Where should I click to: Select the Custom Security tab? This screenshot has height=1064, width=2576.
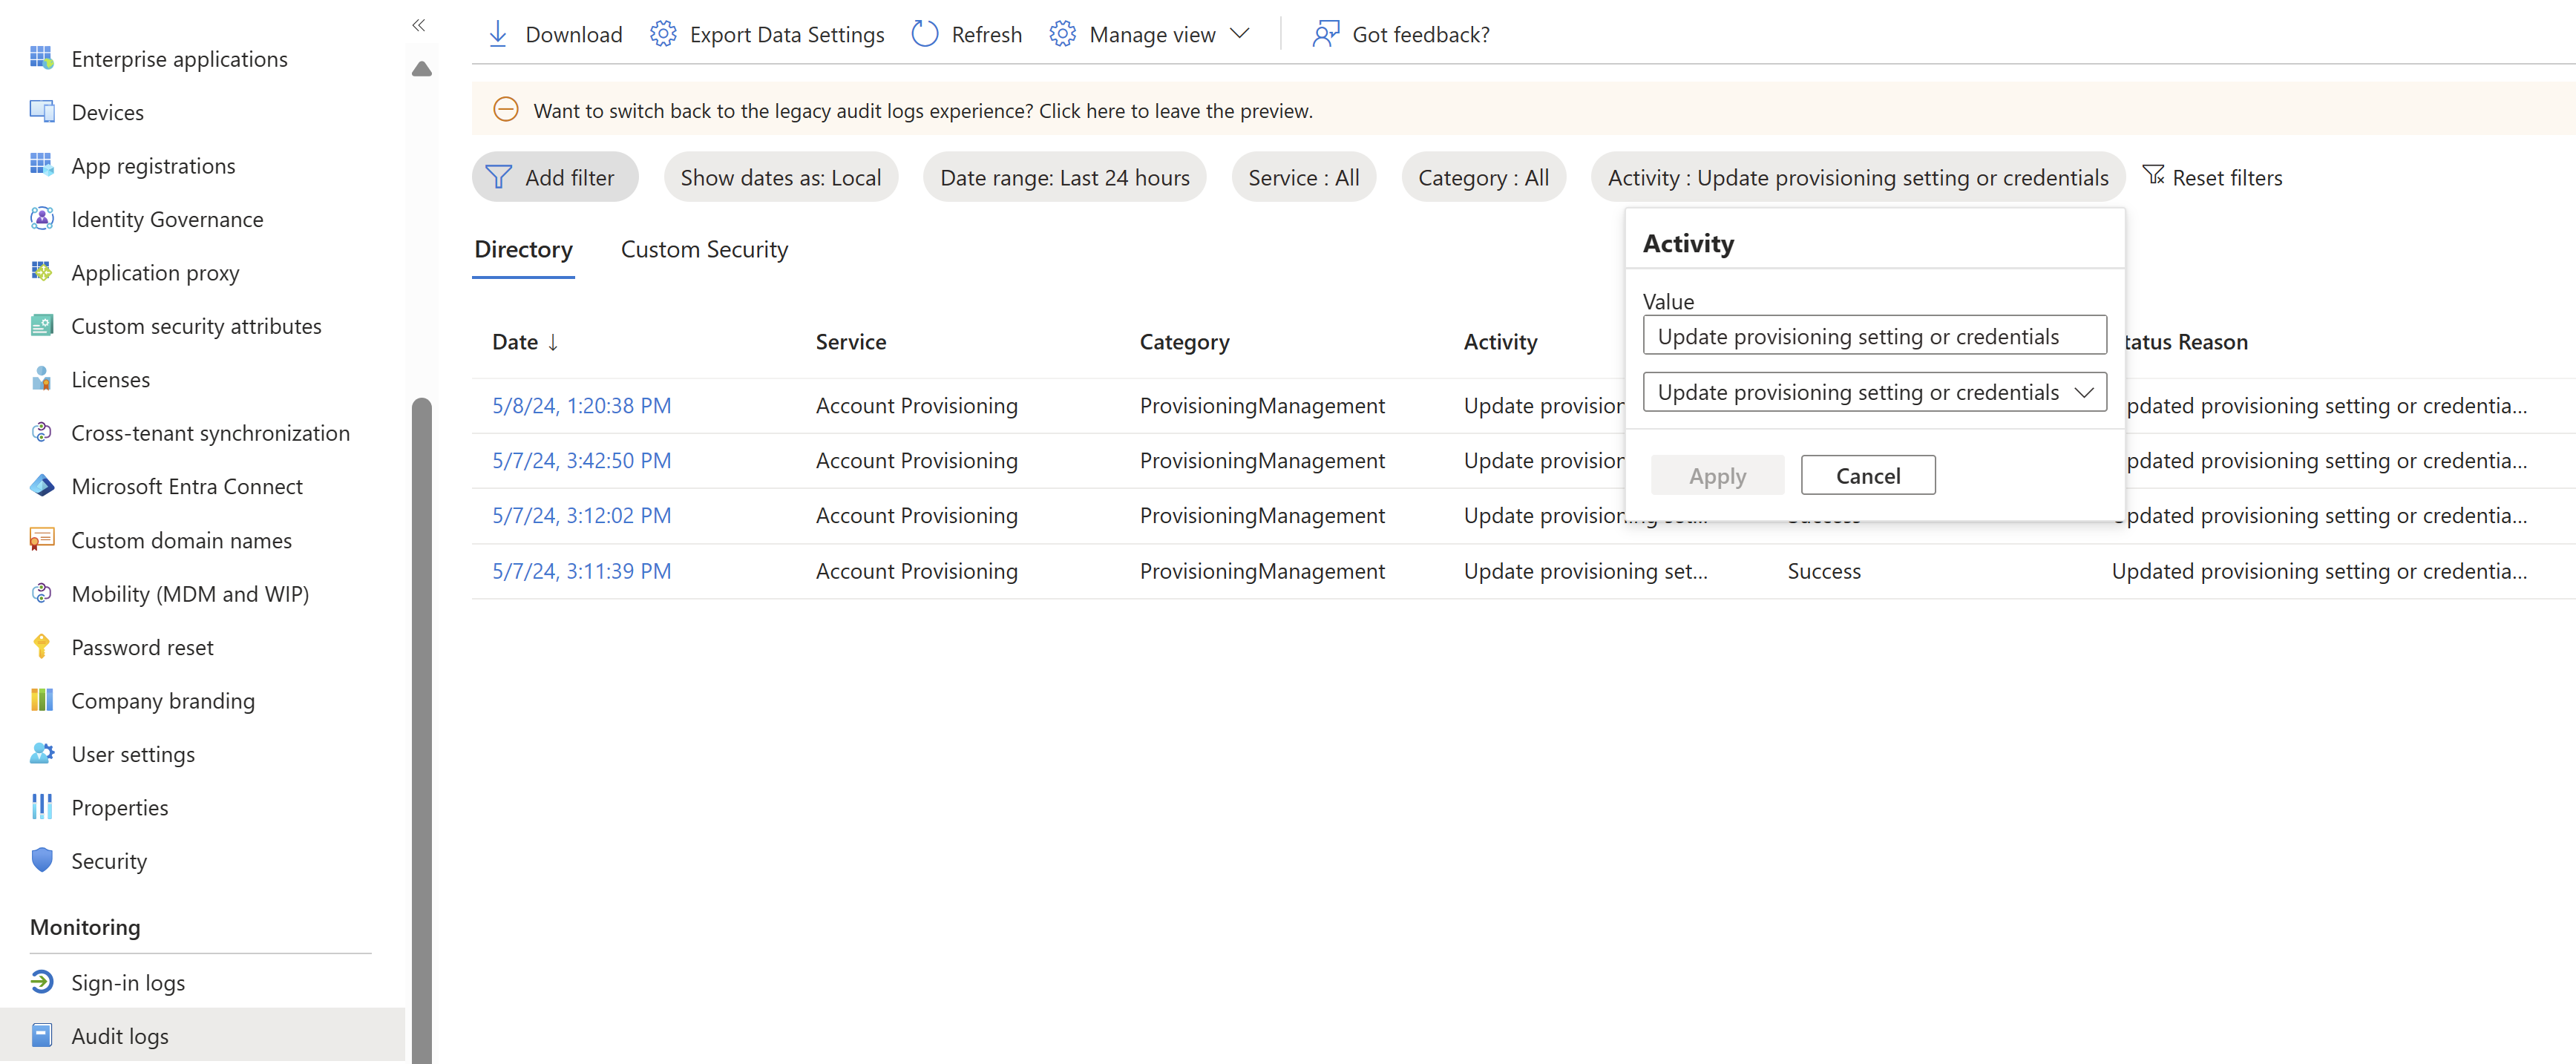click(x=703, y=249)
